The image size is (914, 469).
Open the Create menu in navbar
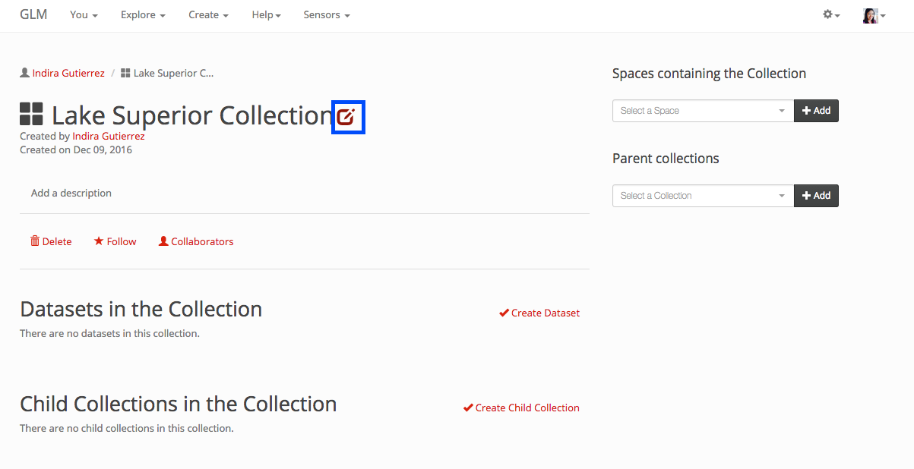tap(208, 15)
